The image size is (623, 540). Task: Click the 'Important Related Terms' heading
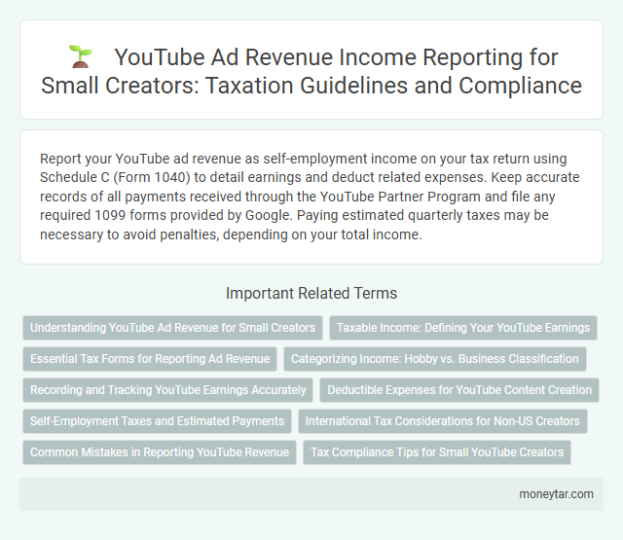[x=311, y=294]
